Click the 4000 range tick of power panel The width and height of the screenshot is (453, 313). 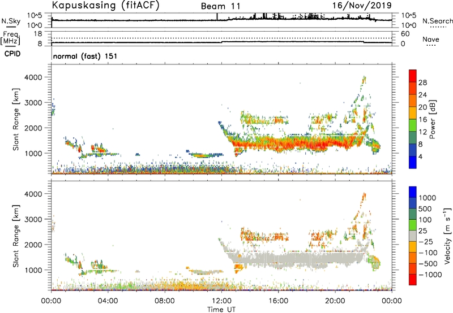[x=33, y=77]
